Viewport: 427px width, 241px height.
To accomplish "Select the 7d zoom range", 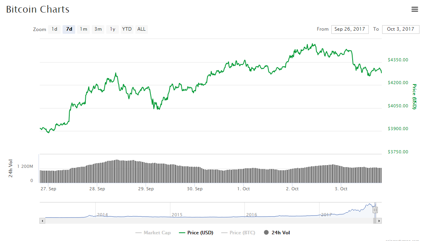I will click(69, 29).
